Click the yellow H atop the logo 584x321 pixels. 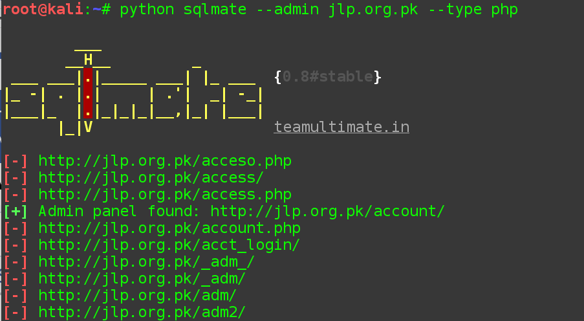pyautogui.click(x=88, y=60)
